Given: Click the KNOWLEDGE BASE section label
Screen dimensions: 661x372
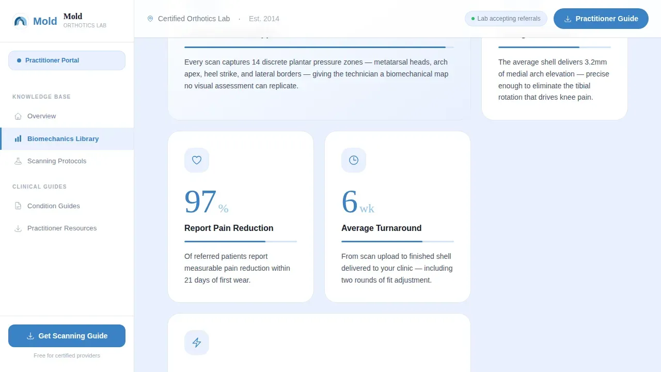Looking at the screenshot, I should pyautogui.click(x=41, y=97).
